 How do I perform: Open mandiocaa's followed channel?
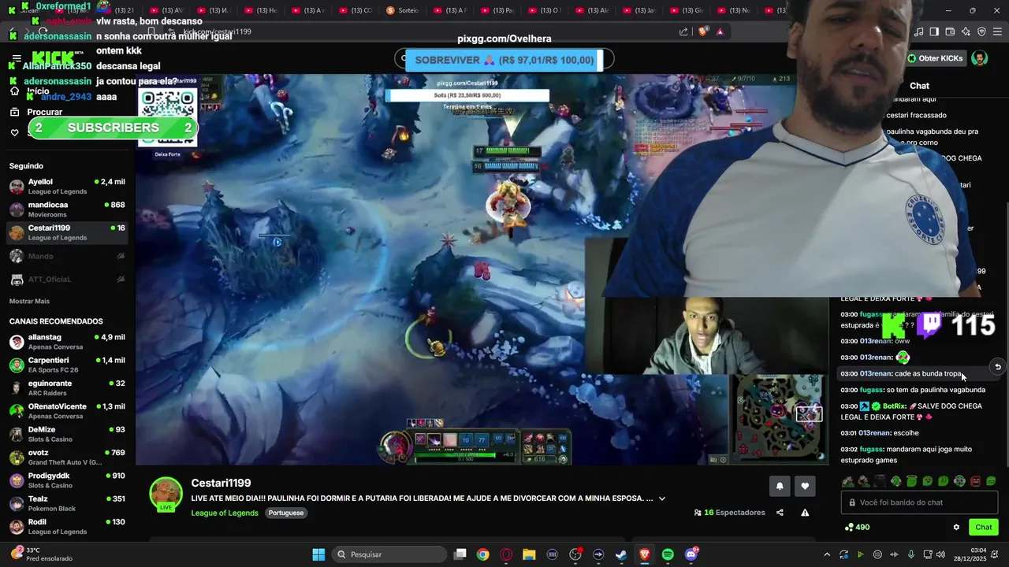pyautogui.click(x=67, y=209)
